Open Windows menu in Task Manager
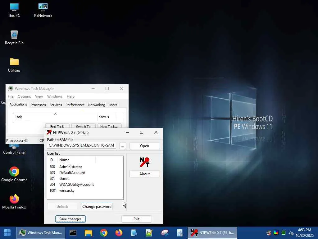 pos(55,96)
